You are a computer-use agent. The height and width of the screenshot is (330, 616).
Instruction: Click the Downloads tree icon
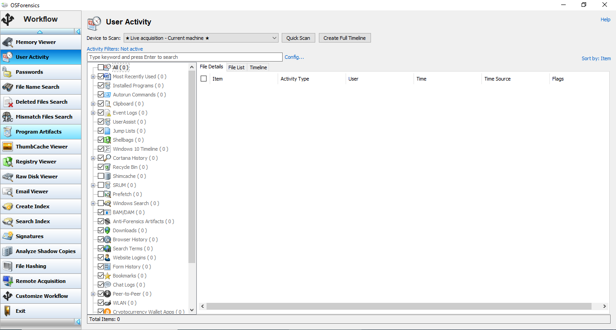point(108,230)
